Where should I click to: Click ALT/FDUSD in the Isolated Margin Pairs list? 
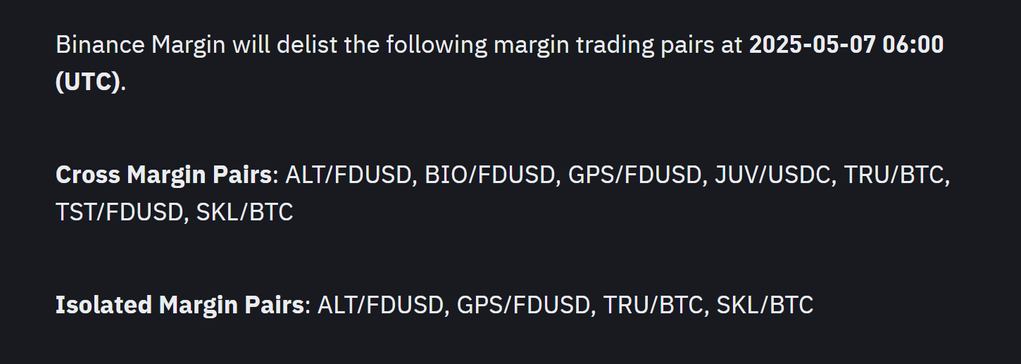(x=380, y=306)
